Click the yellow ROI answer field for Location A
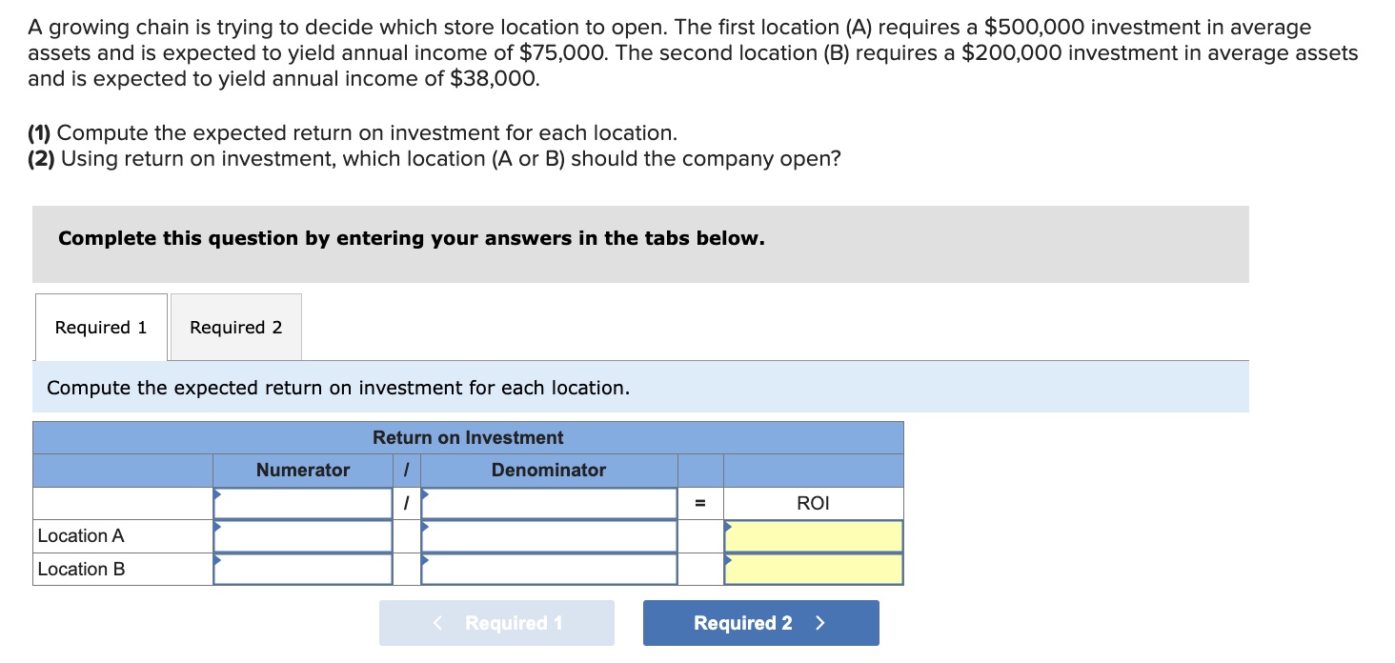Viewport: 1395px width, 663px height. [x=813, y=536]
